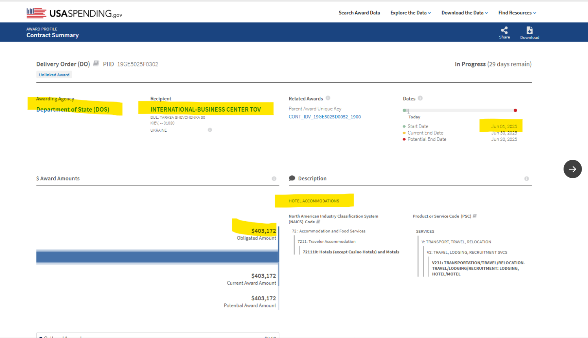The width and height of the screenshot is (588, 338).
Task: Click info icon in Description header
Action: tap(527, 179)
